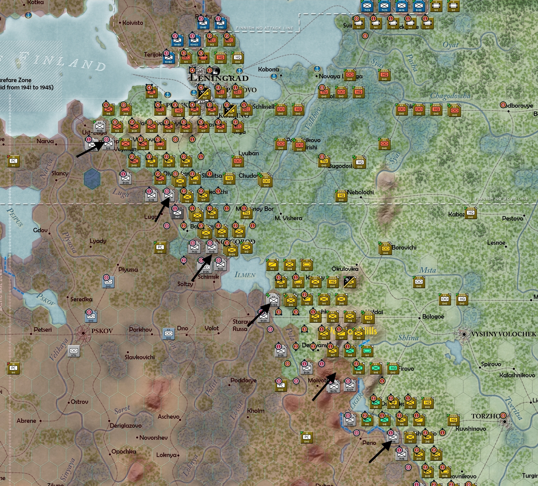Screen dimensions: 538x486
Task: Click the Leningrad factory icon
Action: click(x=215, y=71)
